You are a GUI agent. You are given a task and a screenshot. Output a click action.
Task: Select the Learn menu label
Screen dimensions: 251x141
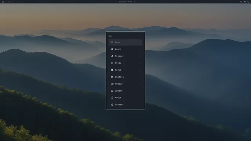118,49
